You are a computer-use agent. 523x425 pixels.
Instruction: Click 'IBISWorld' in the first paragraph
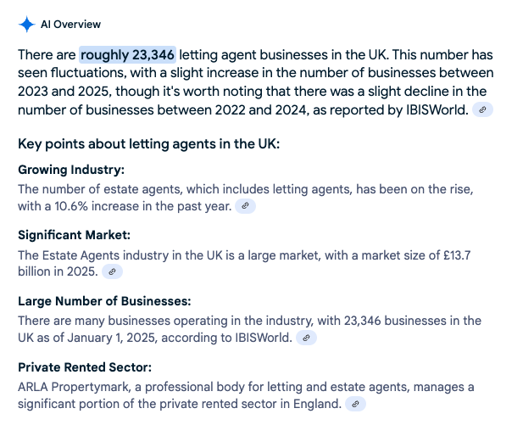point(437,109)
